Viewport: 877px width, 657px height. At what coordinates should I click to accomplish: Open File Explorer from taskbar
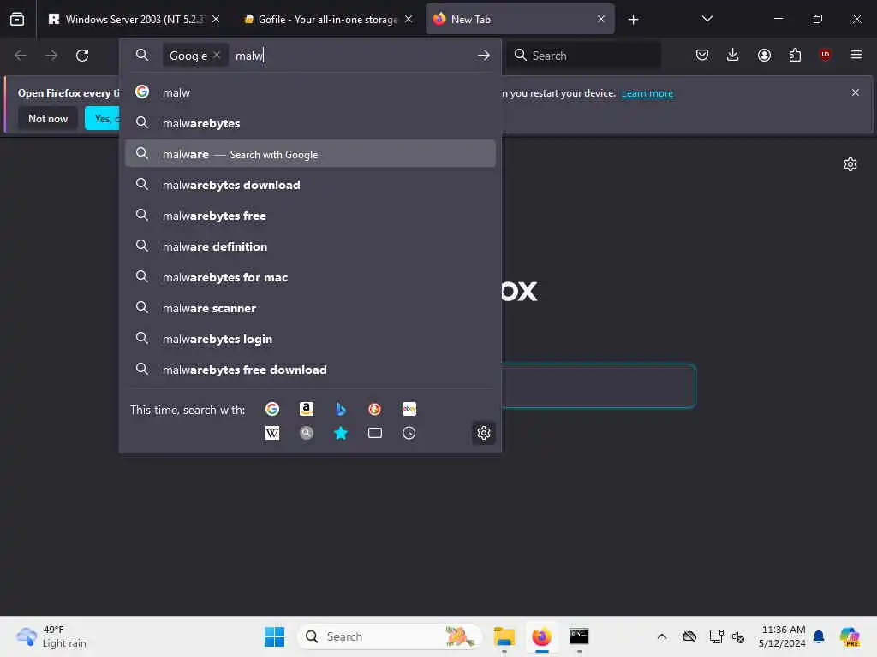click(504, 636)
